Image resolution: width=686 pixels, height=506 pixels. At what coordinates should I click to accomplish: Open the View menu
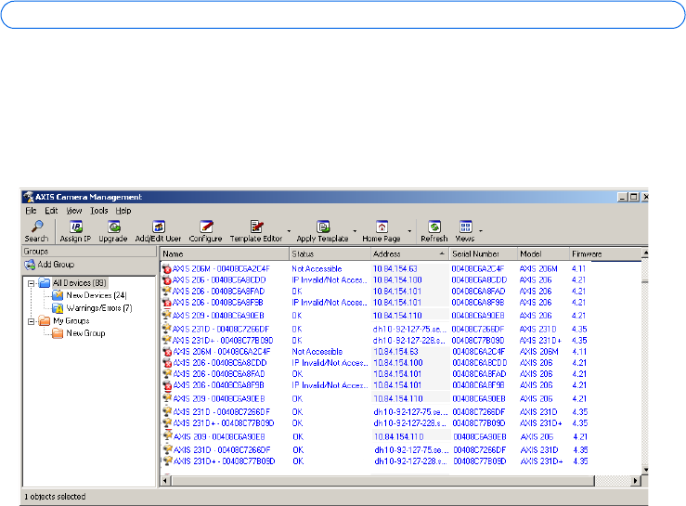pyautogui.click(x=74, y=211)
